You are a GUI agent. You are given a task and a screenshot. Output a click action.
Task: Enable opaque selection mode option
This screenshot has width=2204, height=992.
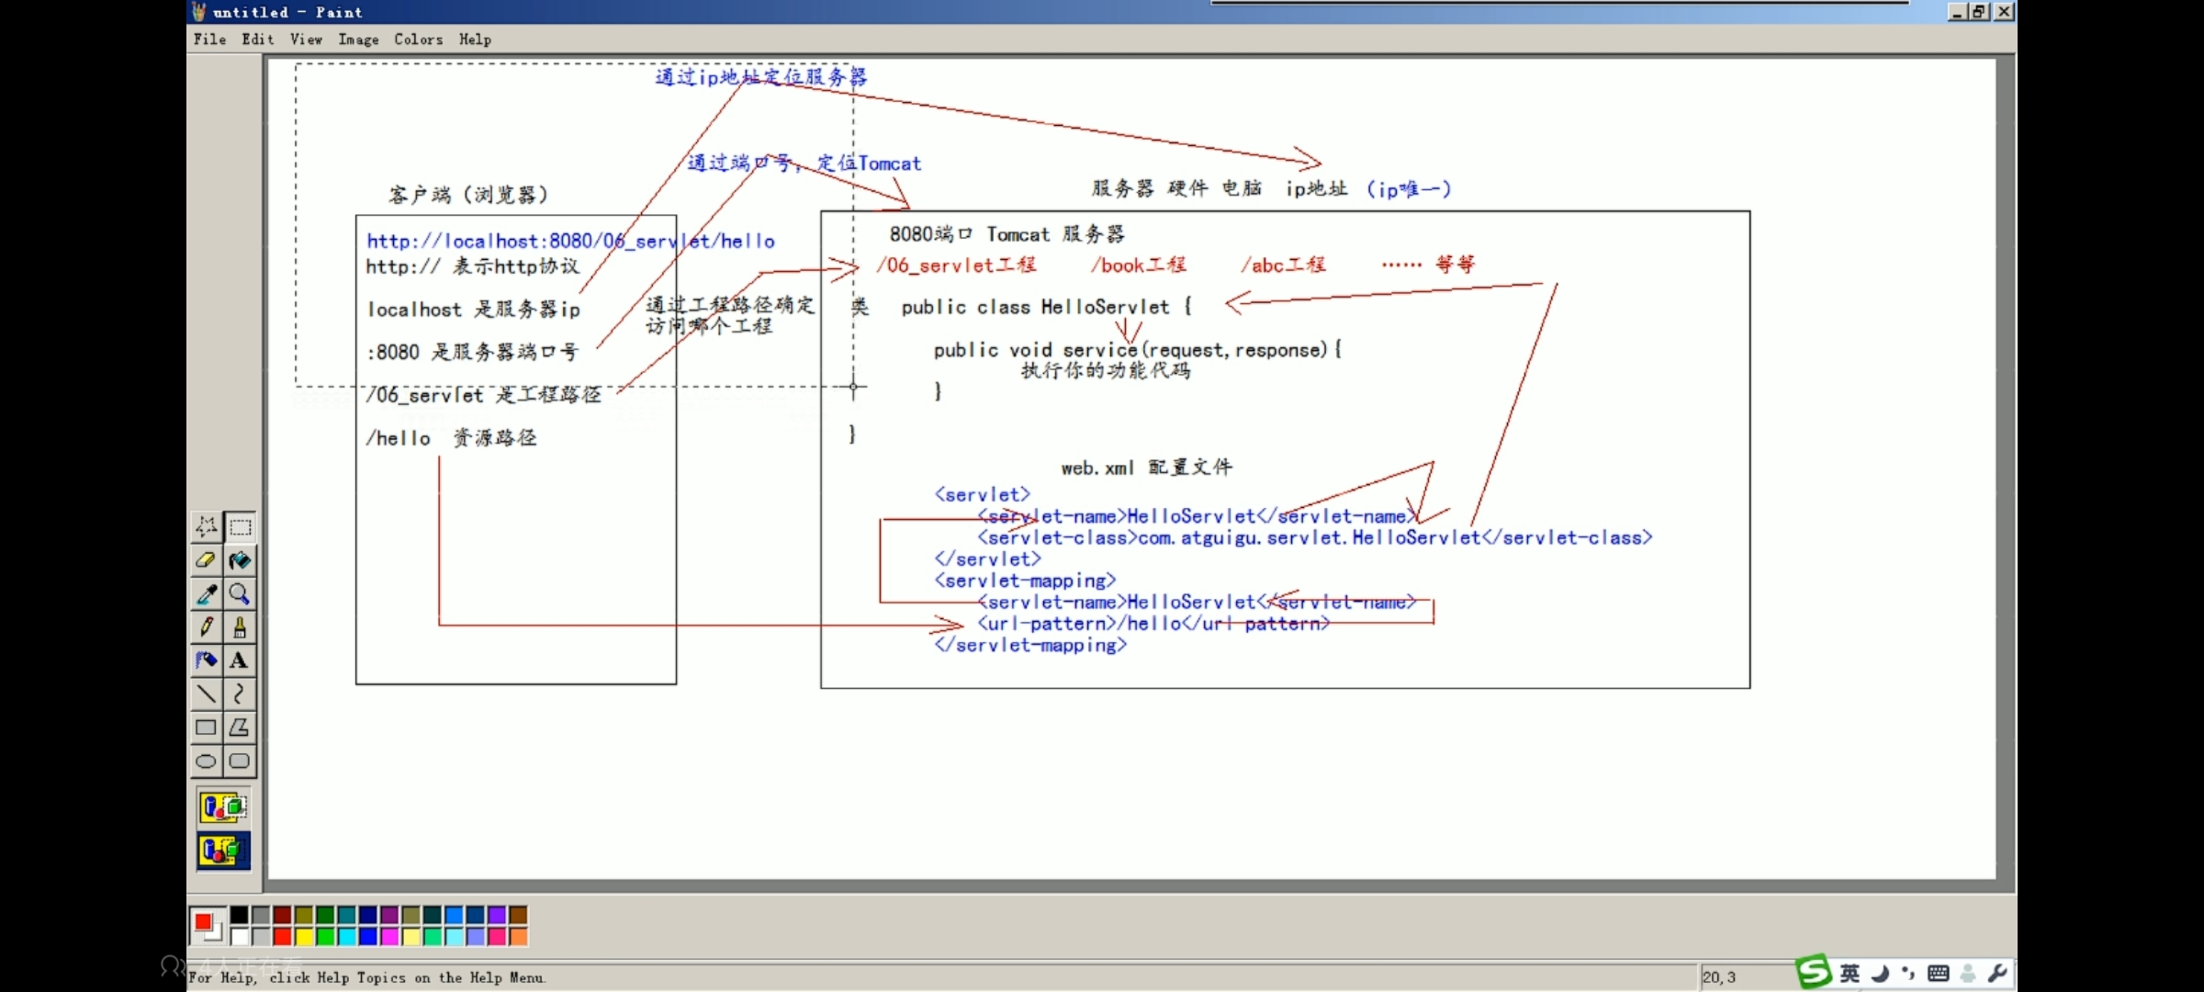[223, 807]
